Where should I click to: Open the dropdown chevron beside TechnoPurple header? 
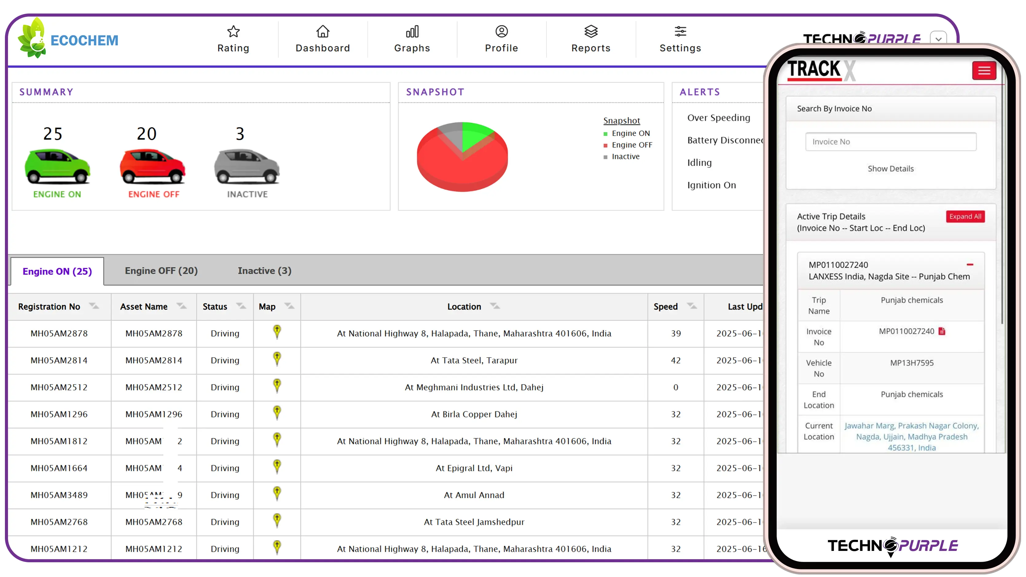(x=939, y=39)
